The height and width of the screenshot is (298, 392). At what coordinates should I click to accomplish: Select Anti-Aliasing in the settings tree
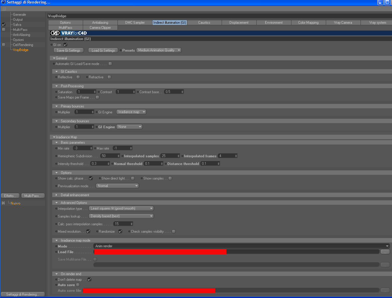click(x=21, y=35)
